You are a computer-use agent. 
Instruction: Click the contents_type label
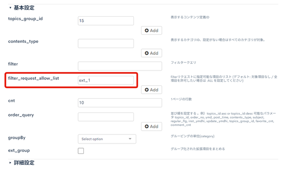(x=23, y=41)
